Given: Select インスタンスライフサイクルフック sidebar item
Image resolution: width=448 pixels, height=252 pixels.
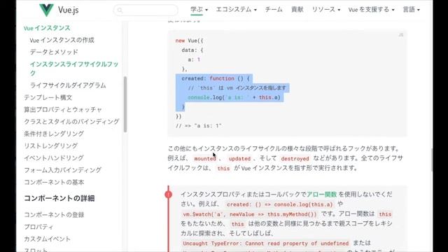Looking at the screenshot, I should (x=74, y=69).
